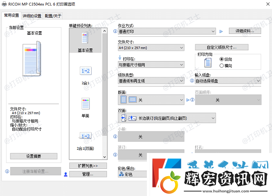Viewport: 272px width, 196px height.
Task: Close the print preferences dialog
Action: (x=268, y=4)
